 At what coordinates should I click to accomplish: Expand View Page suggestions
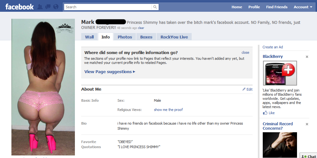109,72
